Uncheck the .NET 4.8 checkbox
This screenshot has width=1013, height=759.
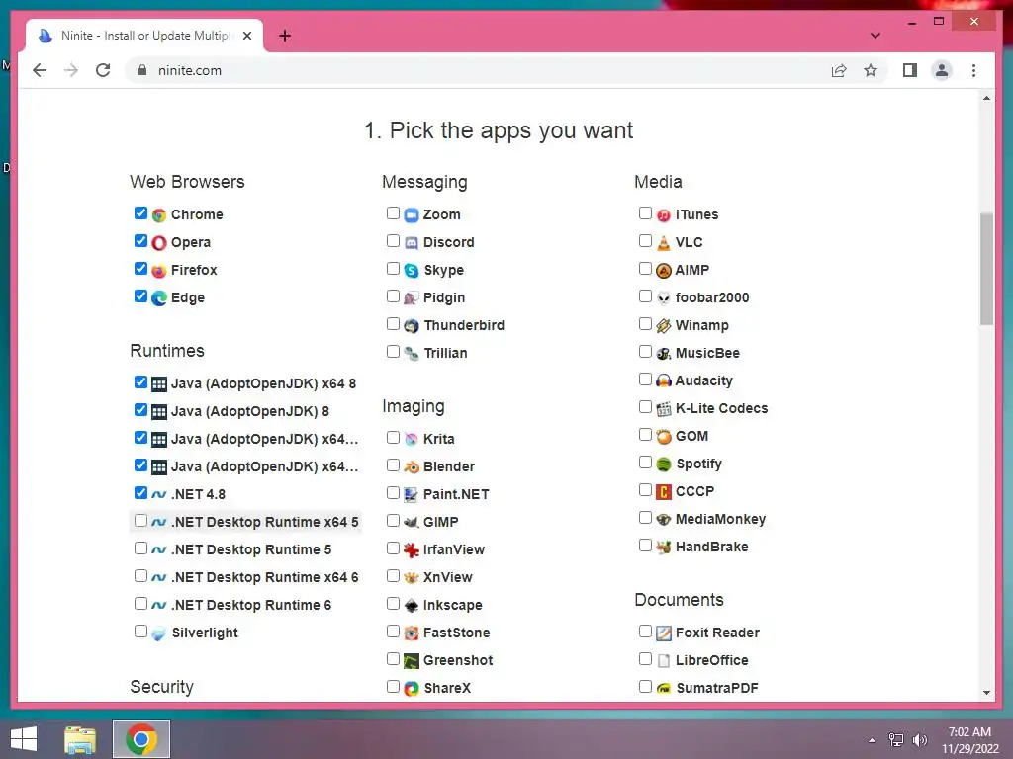tap(140, 492)
